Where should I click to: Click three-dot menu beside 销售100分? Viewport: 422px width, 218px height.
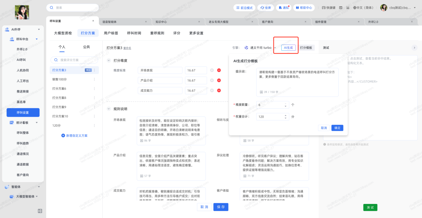click(x=94, y=79)
